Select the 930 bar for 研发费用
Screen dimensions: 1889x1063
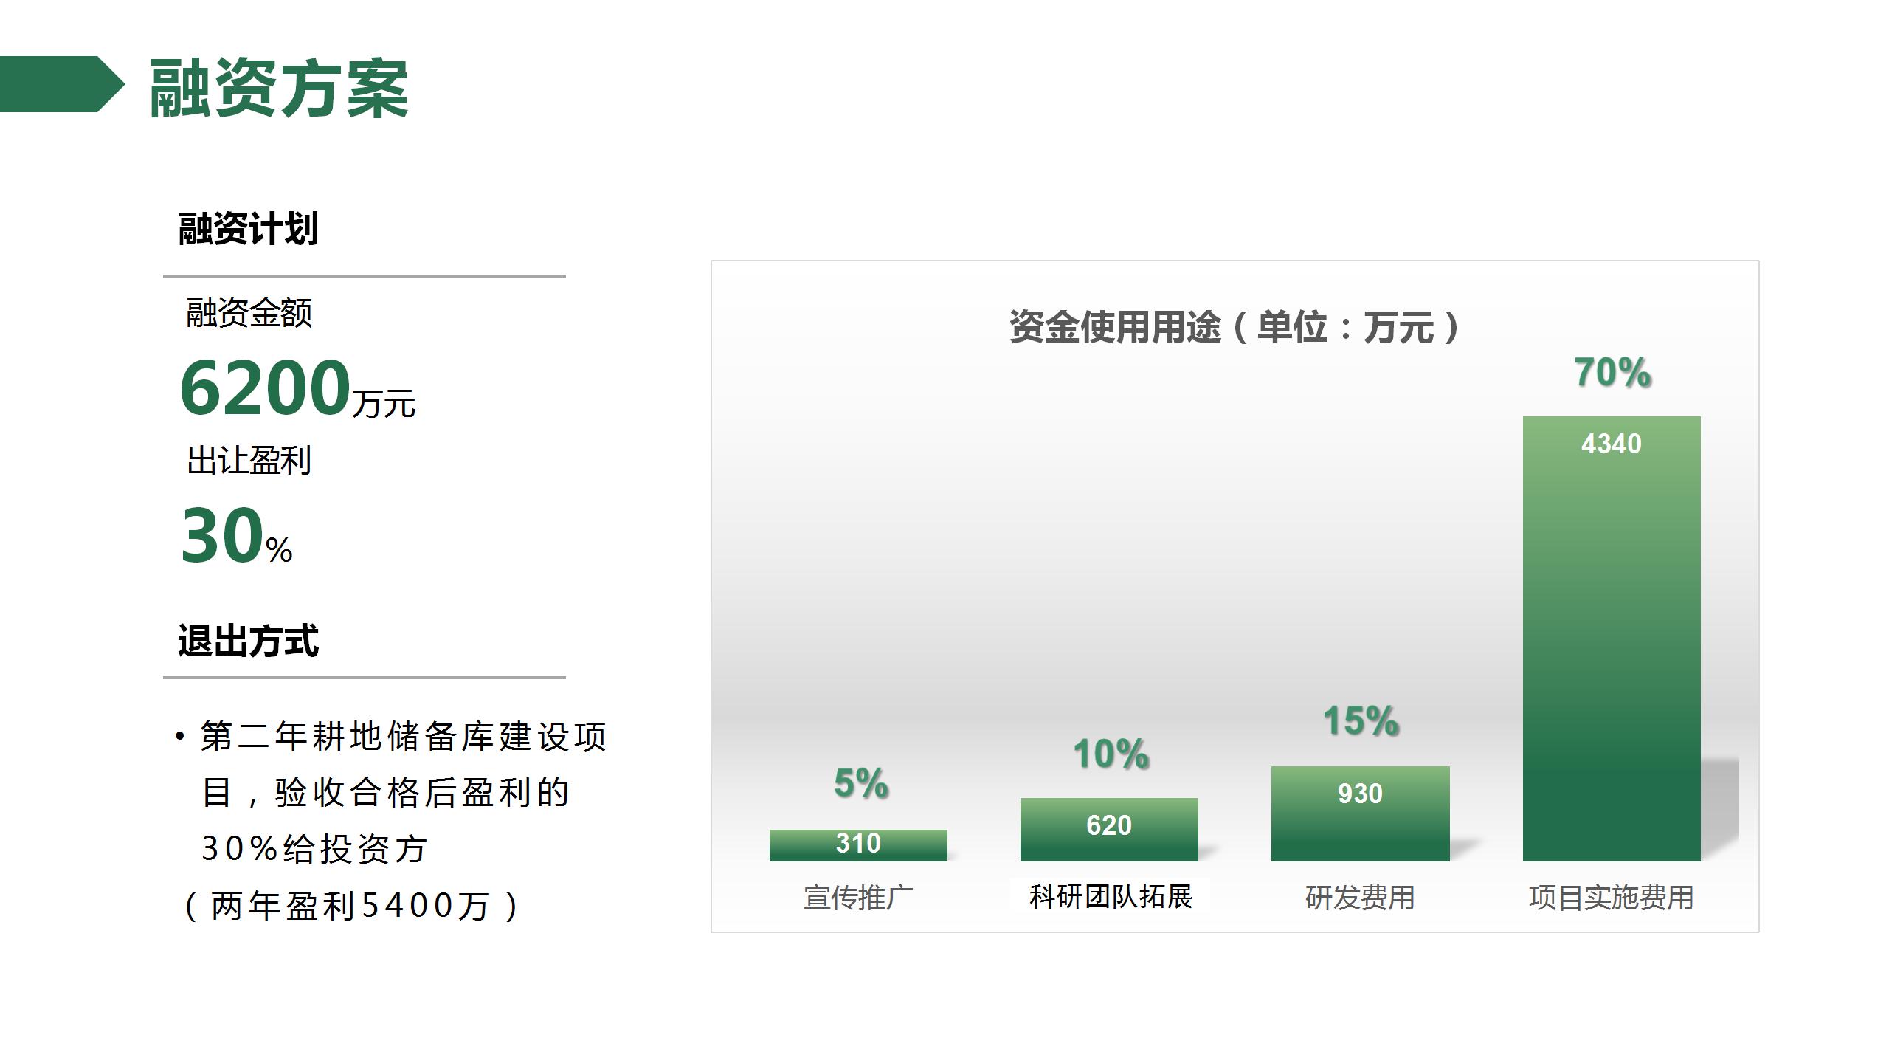[x=1360, y=813]
